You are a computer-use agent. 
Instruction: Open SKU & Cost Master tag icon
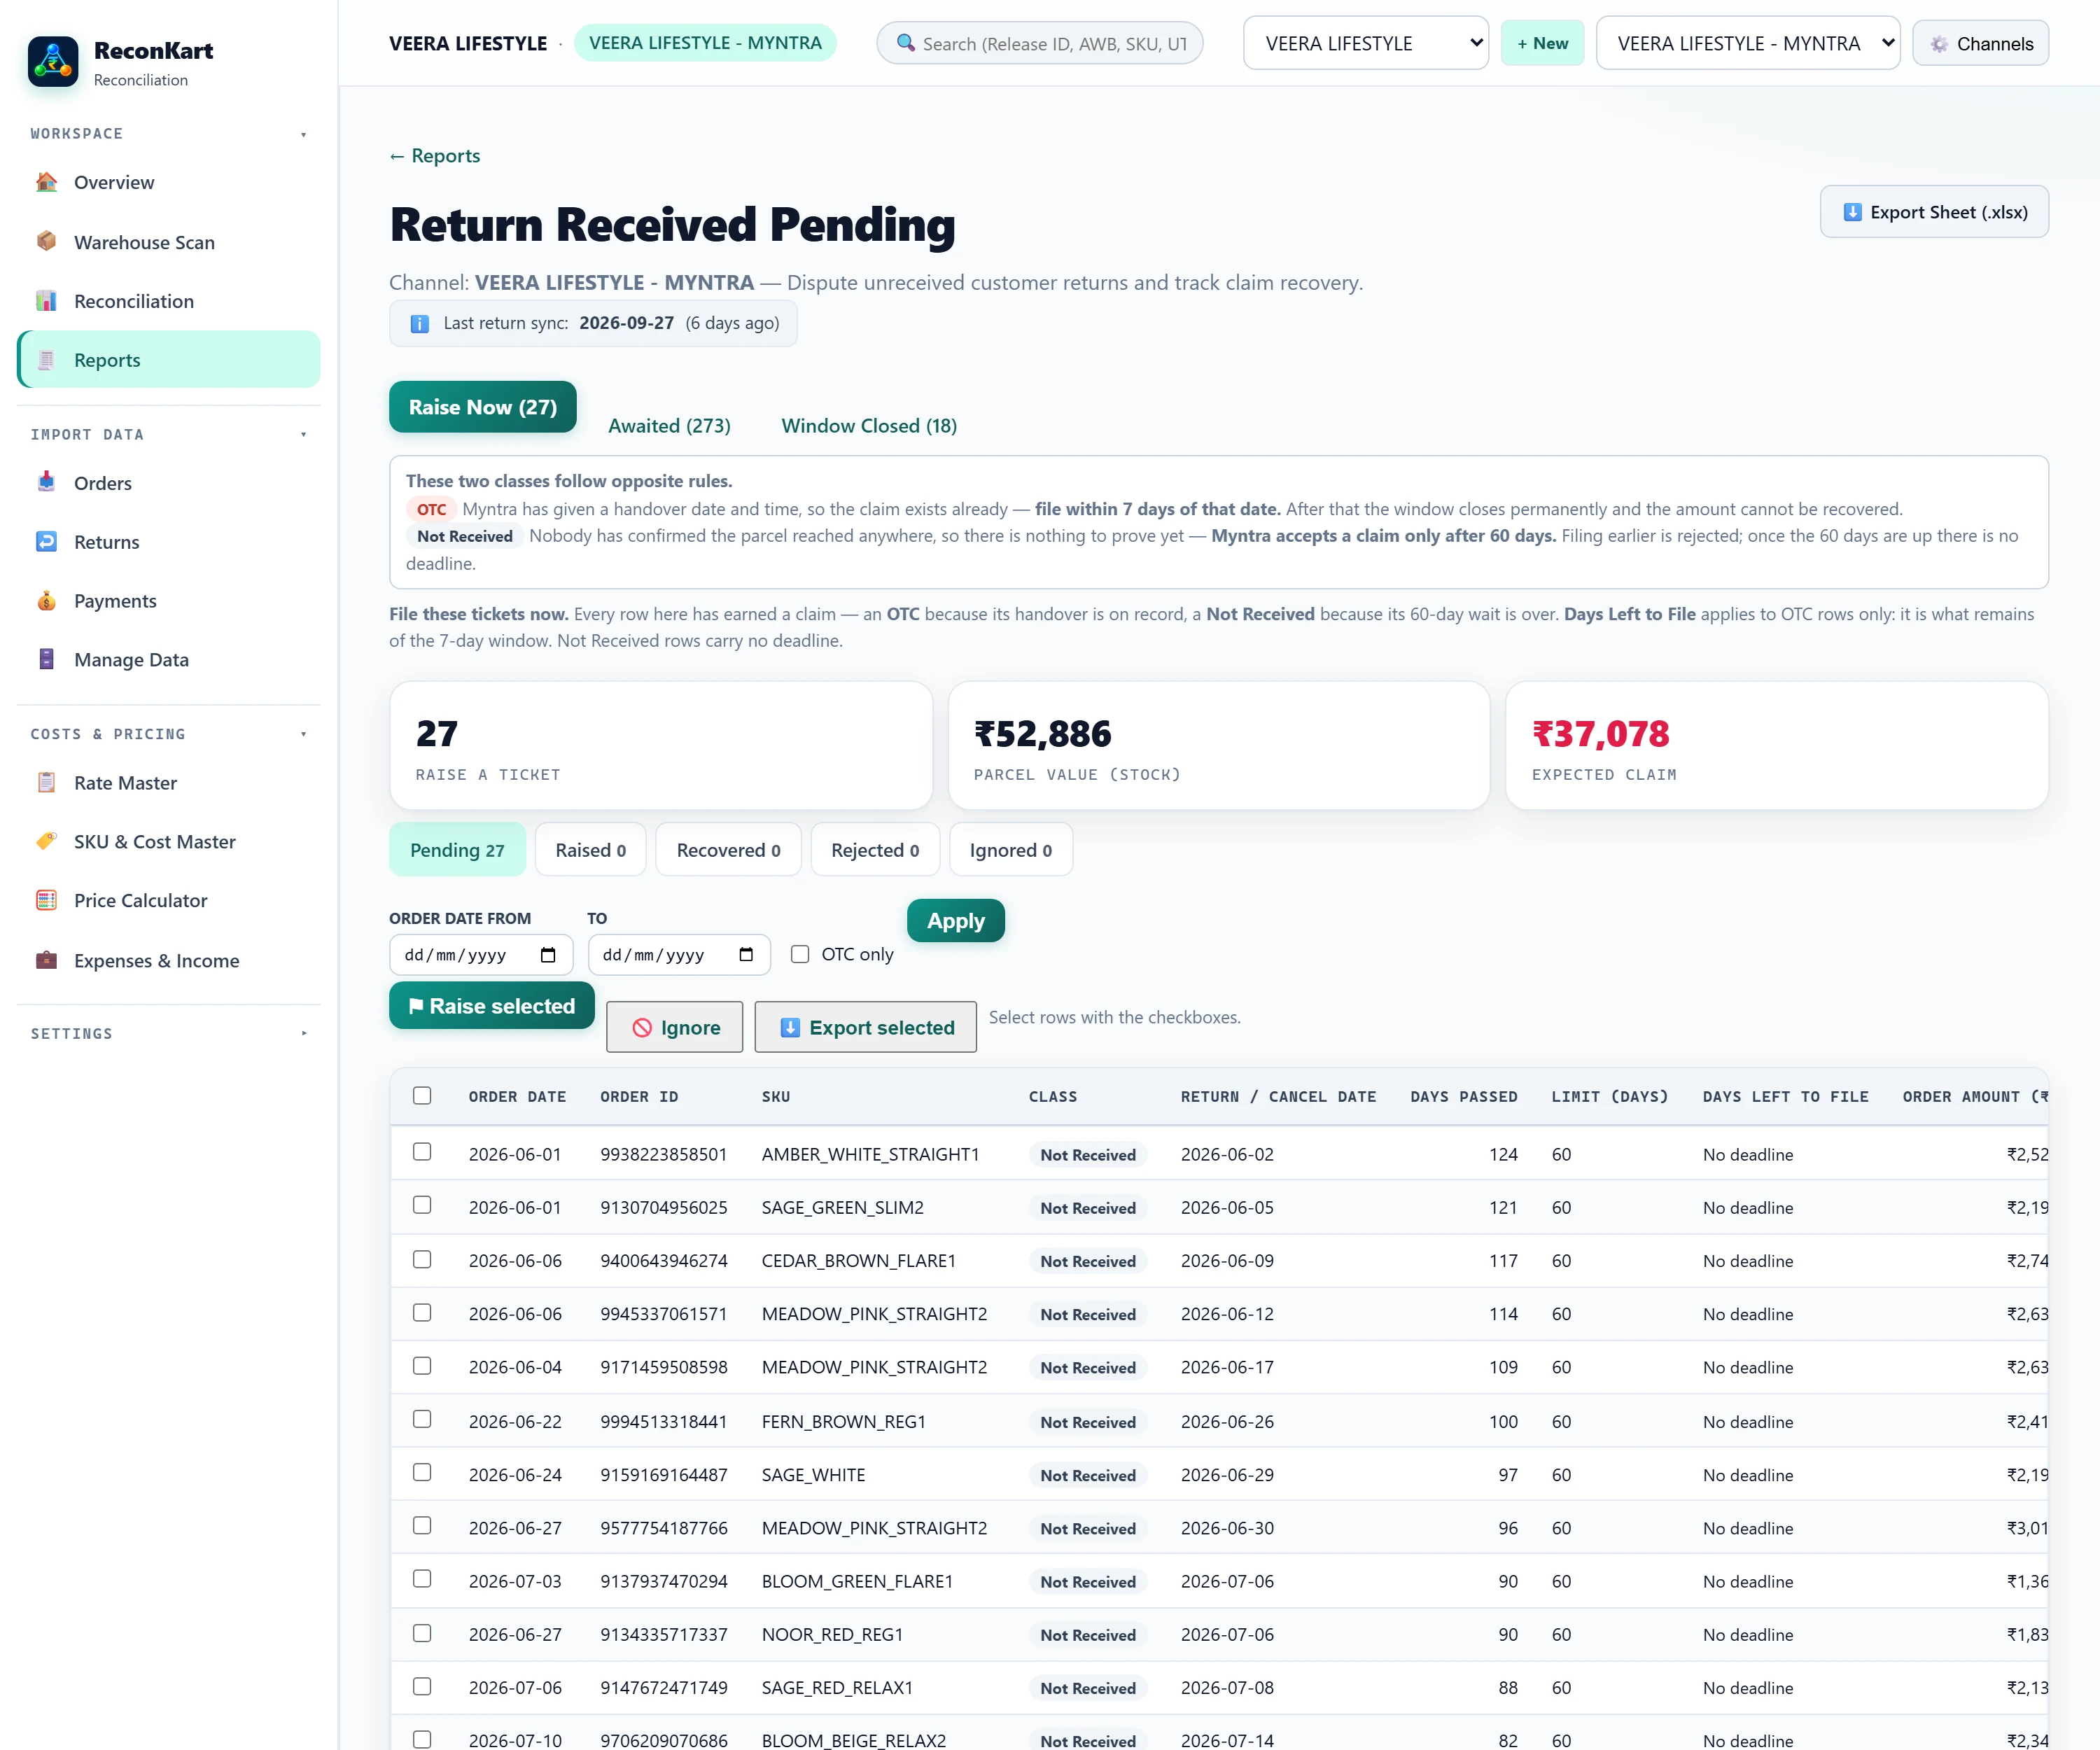click(46, 841)
